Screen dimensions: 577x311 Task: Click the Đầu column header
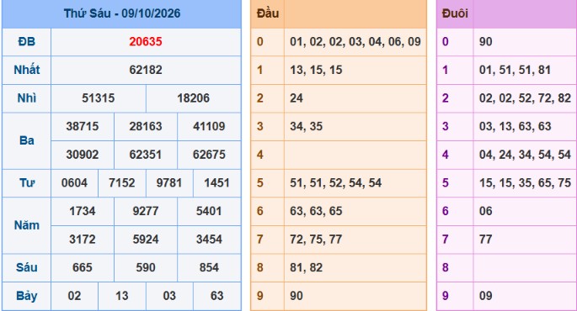(x=268, y=13)
